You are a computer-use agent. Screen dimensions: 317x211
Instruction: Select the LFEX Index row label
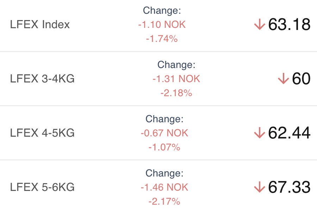40,25
